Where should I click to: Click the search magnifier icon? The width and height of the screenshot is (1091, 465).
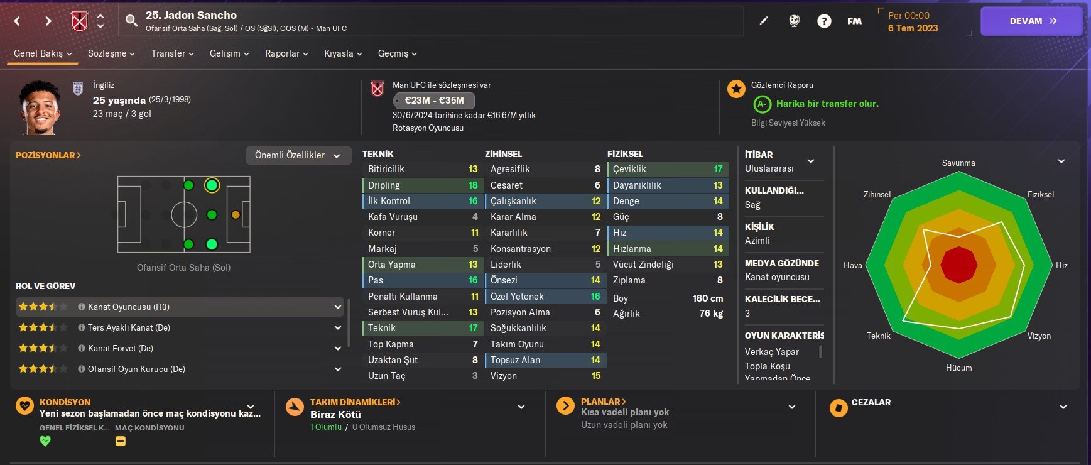click(131, 21)
